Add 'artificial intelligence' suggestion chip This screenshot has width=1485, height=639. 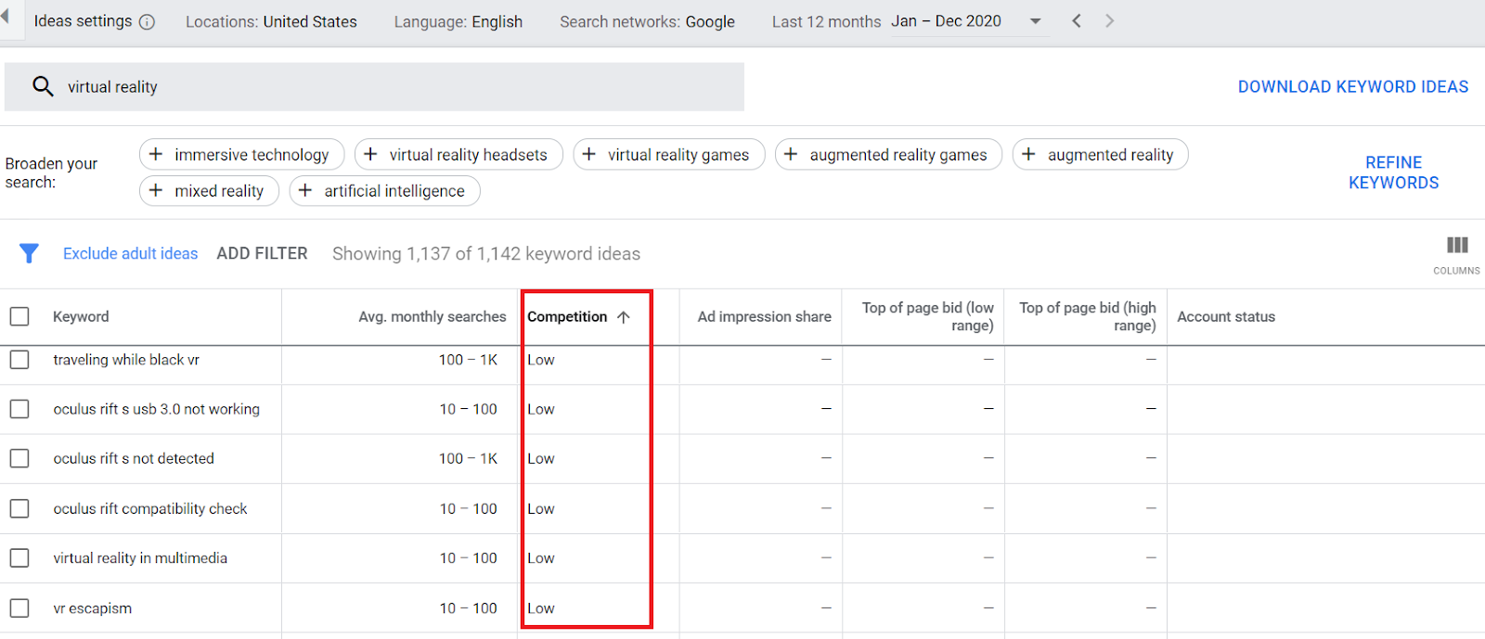tap(384, 190)
